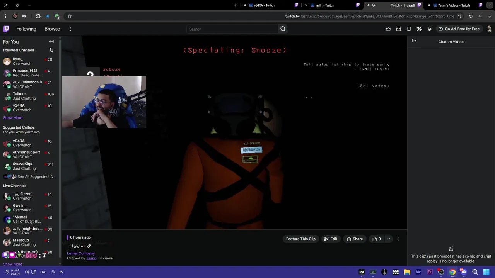Open Premiere Pro in taskbar

[429, 272]
